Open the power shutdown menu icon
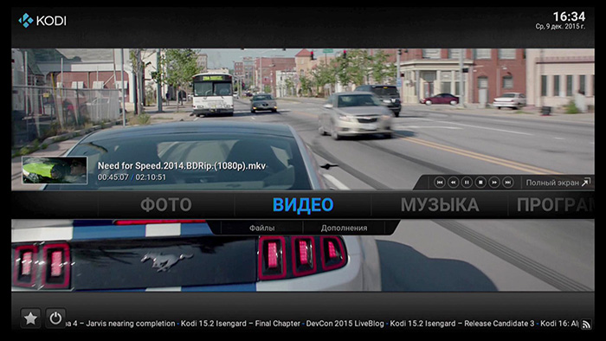The image size is (606, 341). (55, 318)
